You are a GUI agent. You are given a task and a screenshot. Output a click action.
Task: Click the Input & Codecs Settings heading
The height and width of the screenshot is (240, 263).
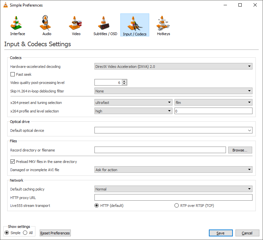pyautogui.click(x=38, y=44)
